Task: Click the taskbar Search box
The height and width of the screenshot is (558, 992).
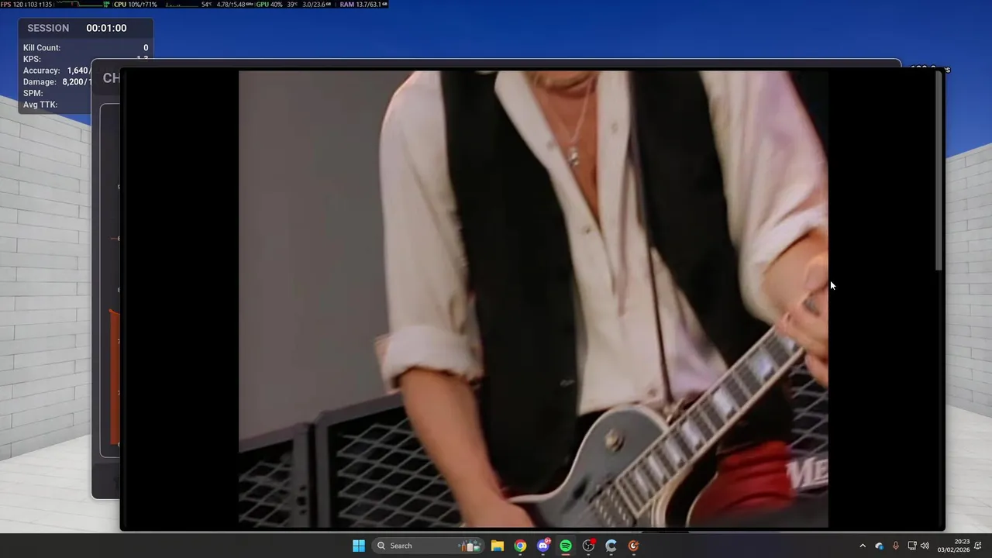Action: 428,546
